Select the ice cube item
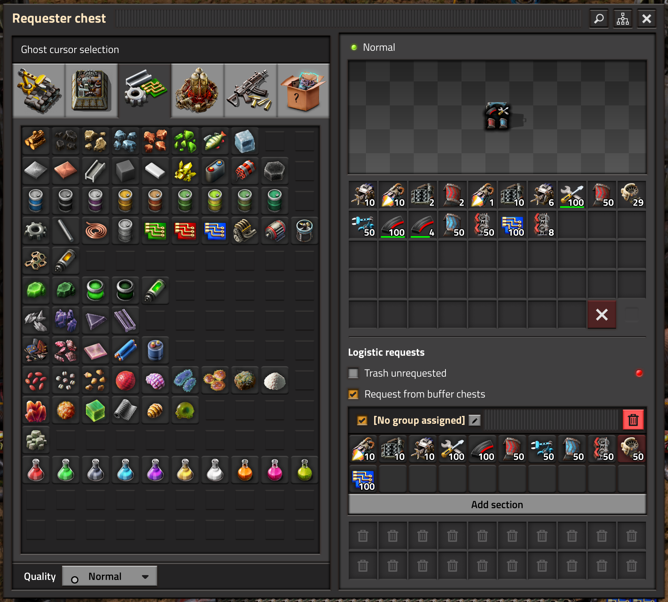 coord(245,141)
